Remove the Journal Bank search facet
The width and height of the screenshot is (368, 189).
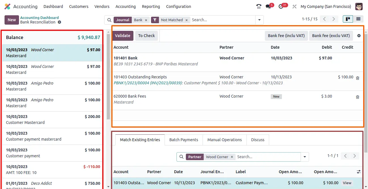pos(146,20)
